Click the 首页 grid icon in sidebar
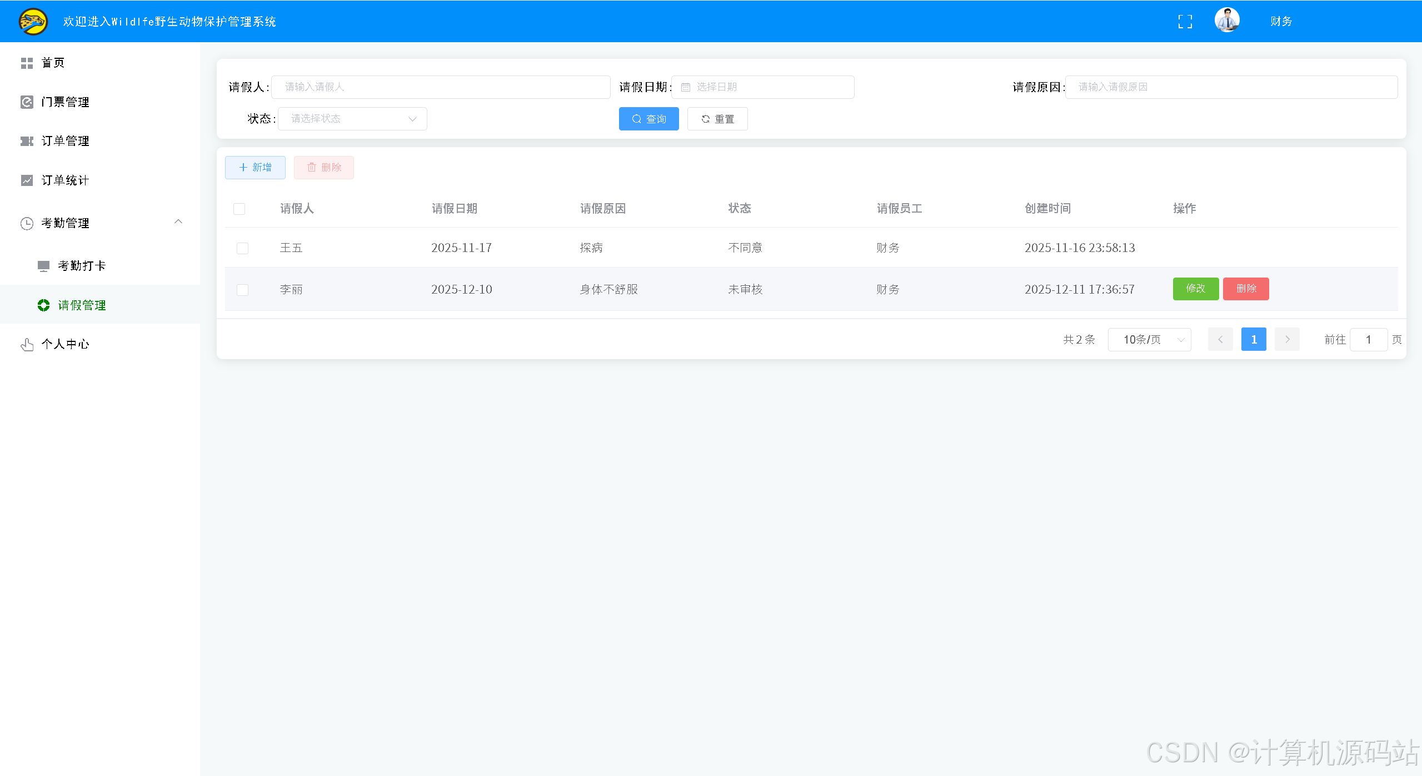1422x776 pixels. click(27, 63)
